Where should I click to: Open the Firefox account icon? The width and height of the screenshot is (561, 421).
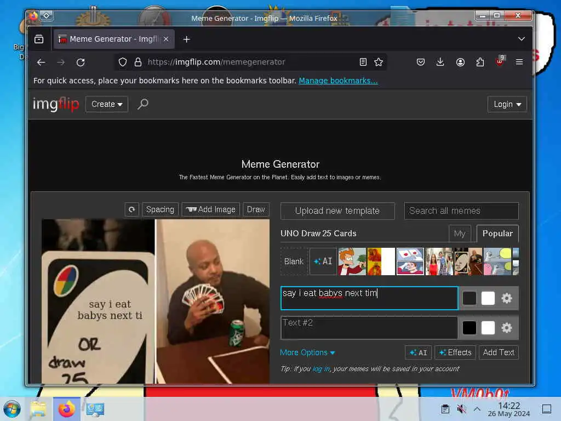click(x=460, y=62)
